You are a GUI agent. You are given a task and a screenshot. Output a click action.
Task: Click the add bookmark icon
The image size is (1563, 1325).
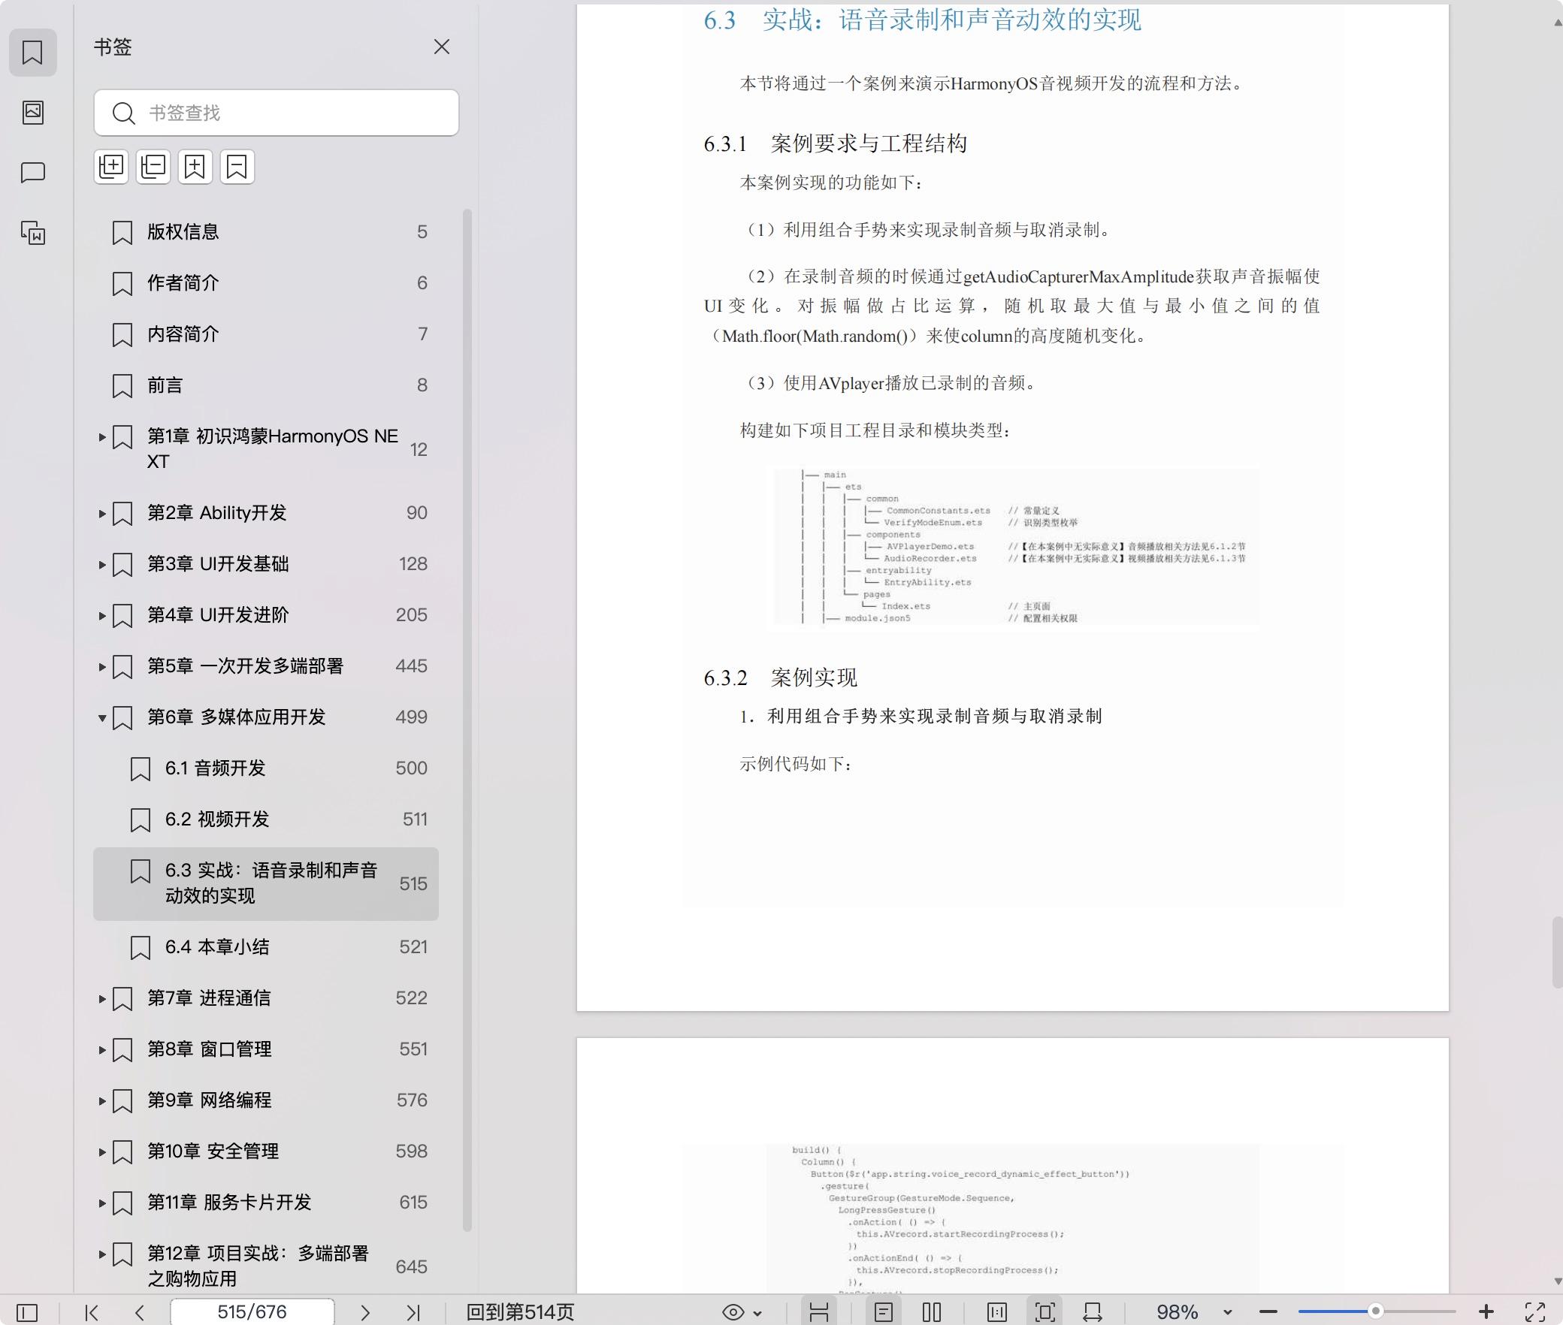pos(195,166)
